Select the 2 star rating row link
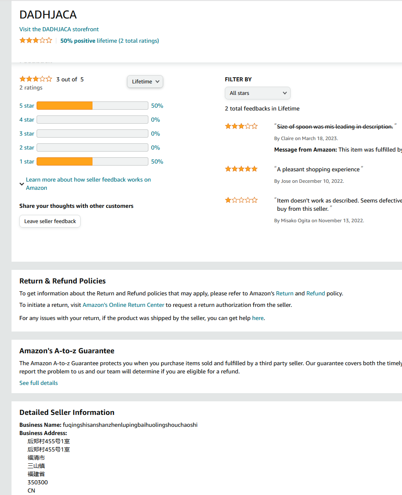The width and height of the screenshot is (402, 495). (x=27, y=148)
